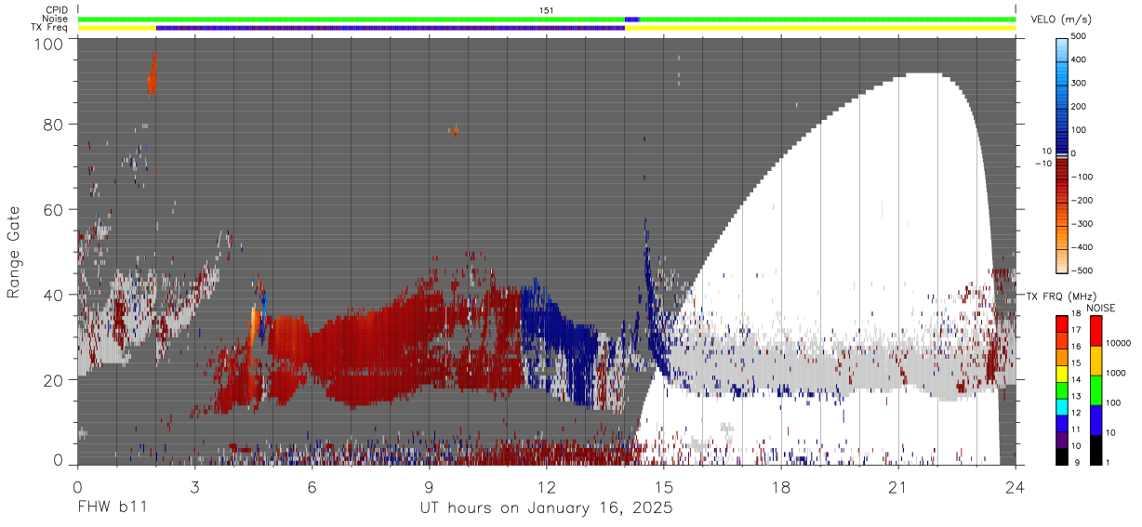
Task: Click the "Noise" row label above the plot
Action: tap(55, 19)
